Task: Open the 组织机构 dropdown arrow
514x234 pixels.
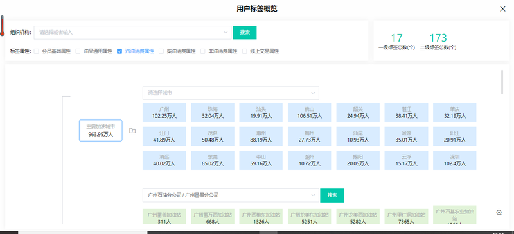Action: 226,33
